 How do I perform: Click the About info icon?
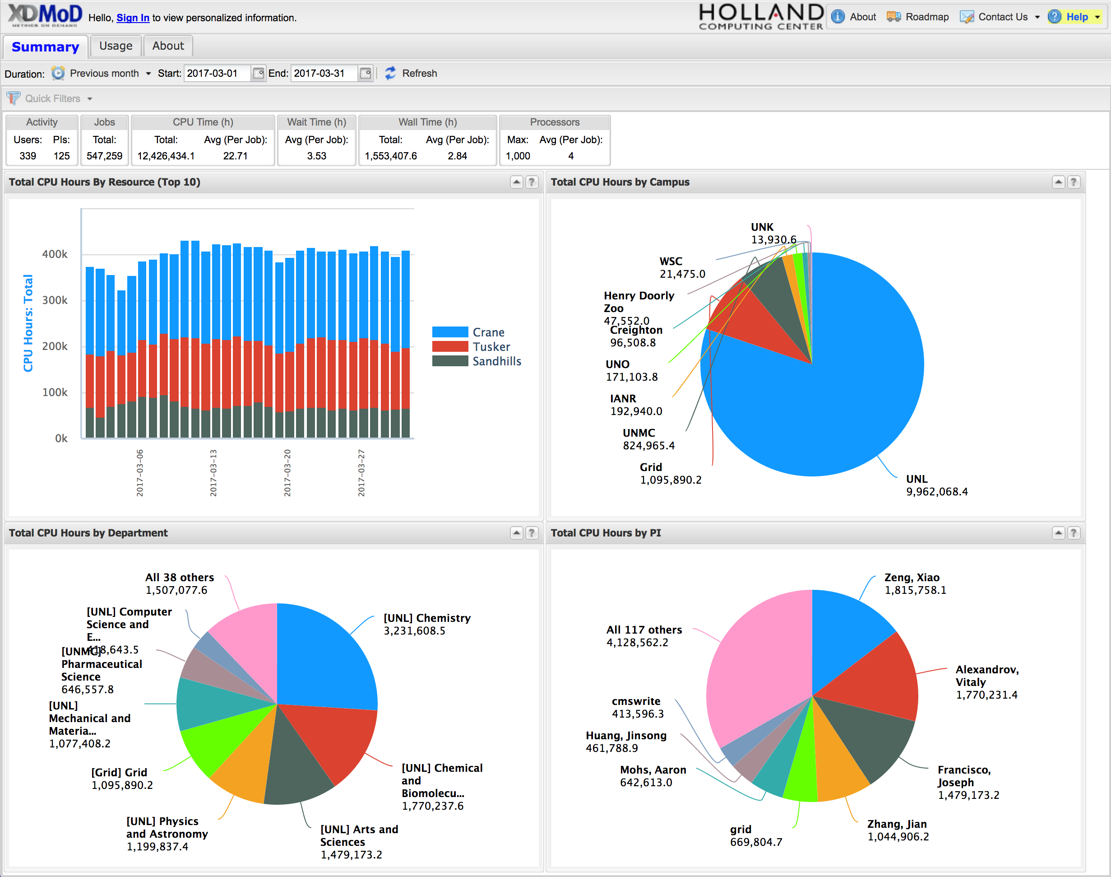click(838, 17)
